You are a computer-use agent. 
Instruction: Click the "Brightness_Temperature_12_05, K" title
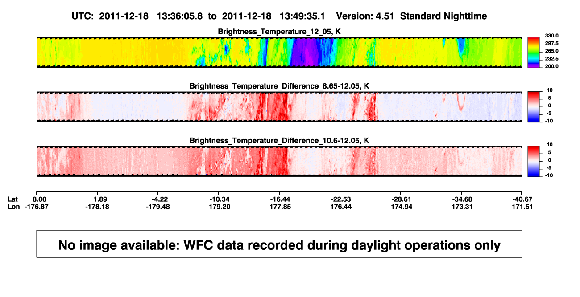279,32
